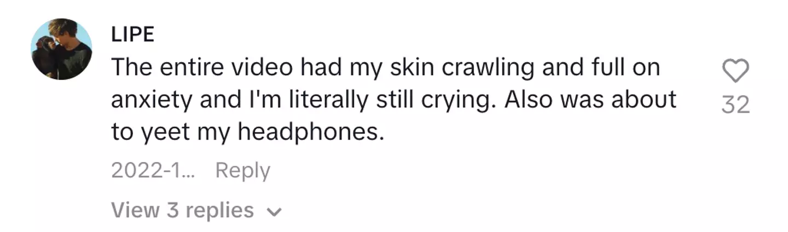Like LIPE's comment with the heart icon
Screen dimensions: 788x232
[735, 72]
